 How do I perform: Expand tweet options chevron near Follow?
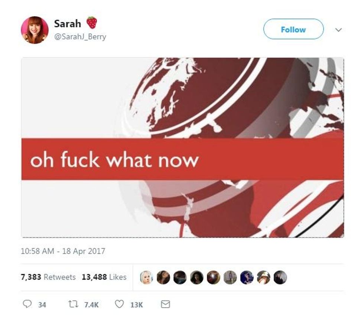tap(338, 30)
